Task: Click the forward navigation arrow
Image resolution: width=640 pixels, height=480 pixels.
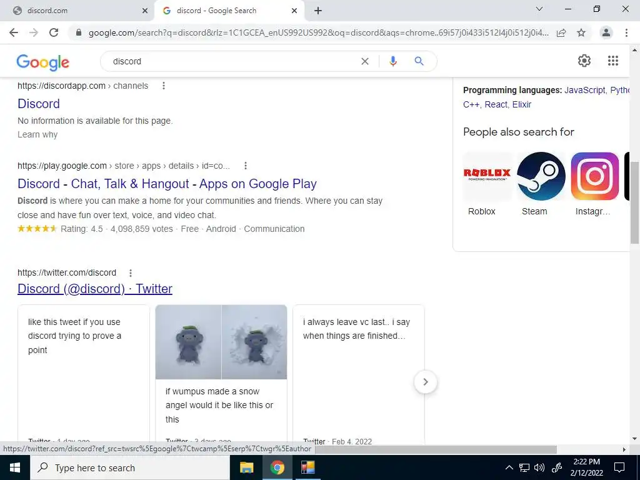Action: tap(34, 32)
